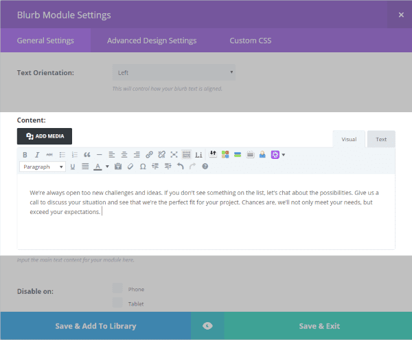Open Text Orientation dropdown
This screenshot has width=412, height=340.
click(x=174, y=72)
